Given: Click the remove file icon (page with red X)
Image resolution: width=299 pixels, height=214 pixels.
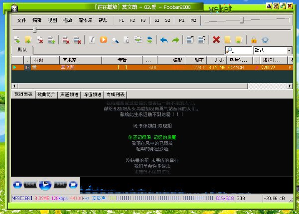Looking at the screenshot, I should (x=40, y=40).
